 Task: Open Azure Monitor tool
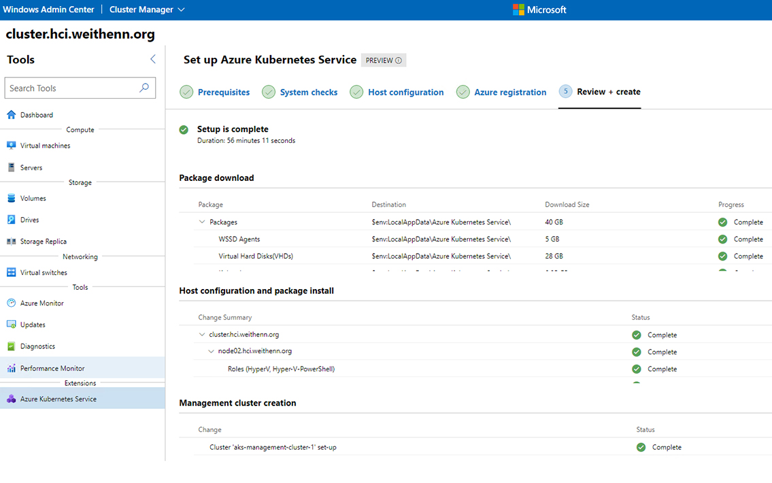(x=82, y=303)
